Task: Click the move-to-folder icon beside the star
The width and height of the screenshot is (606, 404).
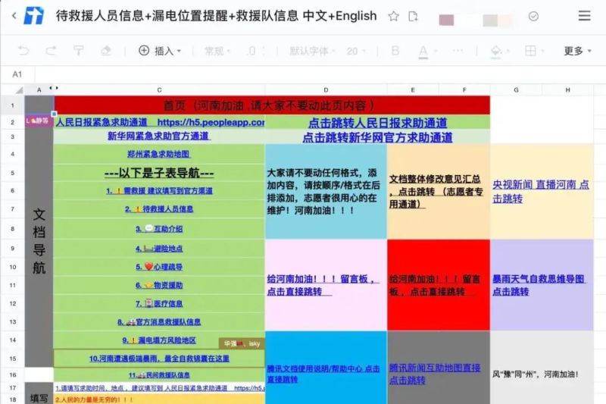Action: pyautogui.click(x=413, y=16)
